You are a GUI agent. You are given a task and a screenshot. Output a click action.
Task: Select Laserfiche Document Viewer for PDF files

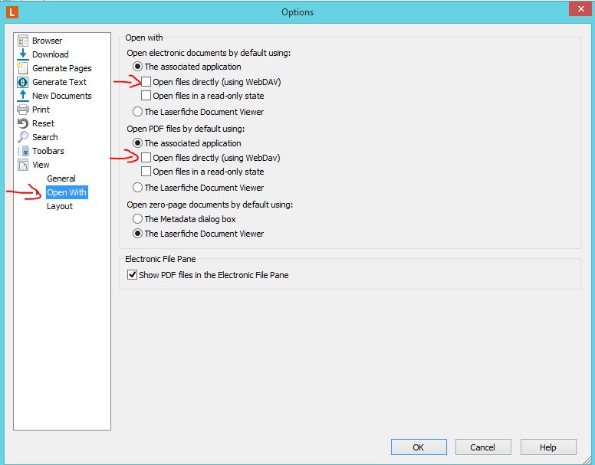[x=137, y=188]
